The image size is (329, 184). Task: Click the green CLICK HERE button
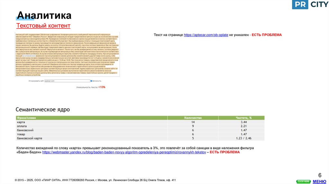click(x=303, y=181)
